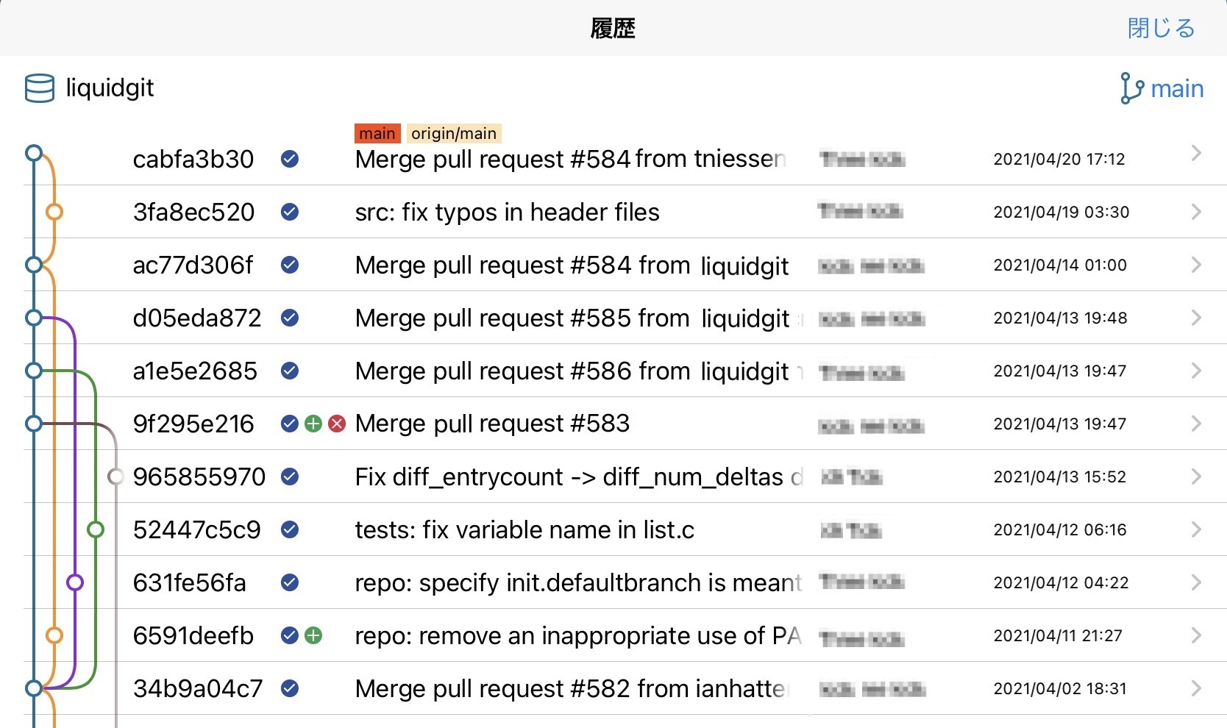Click green plus status icon on 9f295e216
1227x728 pixels.
point(313,424)
